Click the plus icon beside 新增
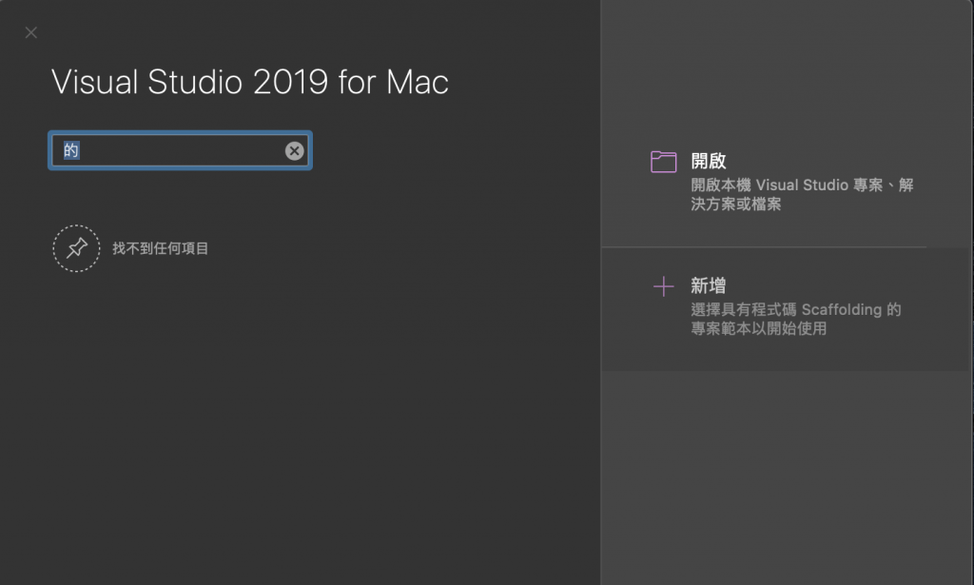This screenshot has height=585, width=974. pos(663,286)
